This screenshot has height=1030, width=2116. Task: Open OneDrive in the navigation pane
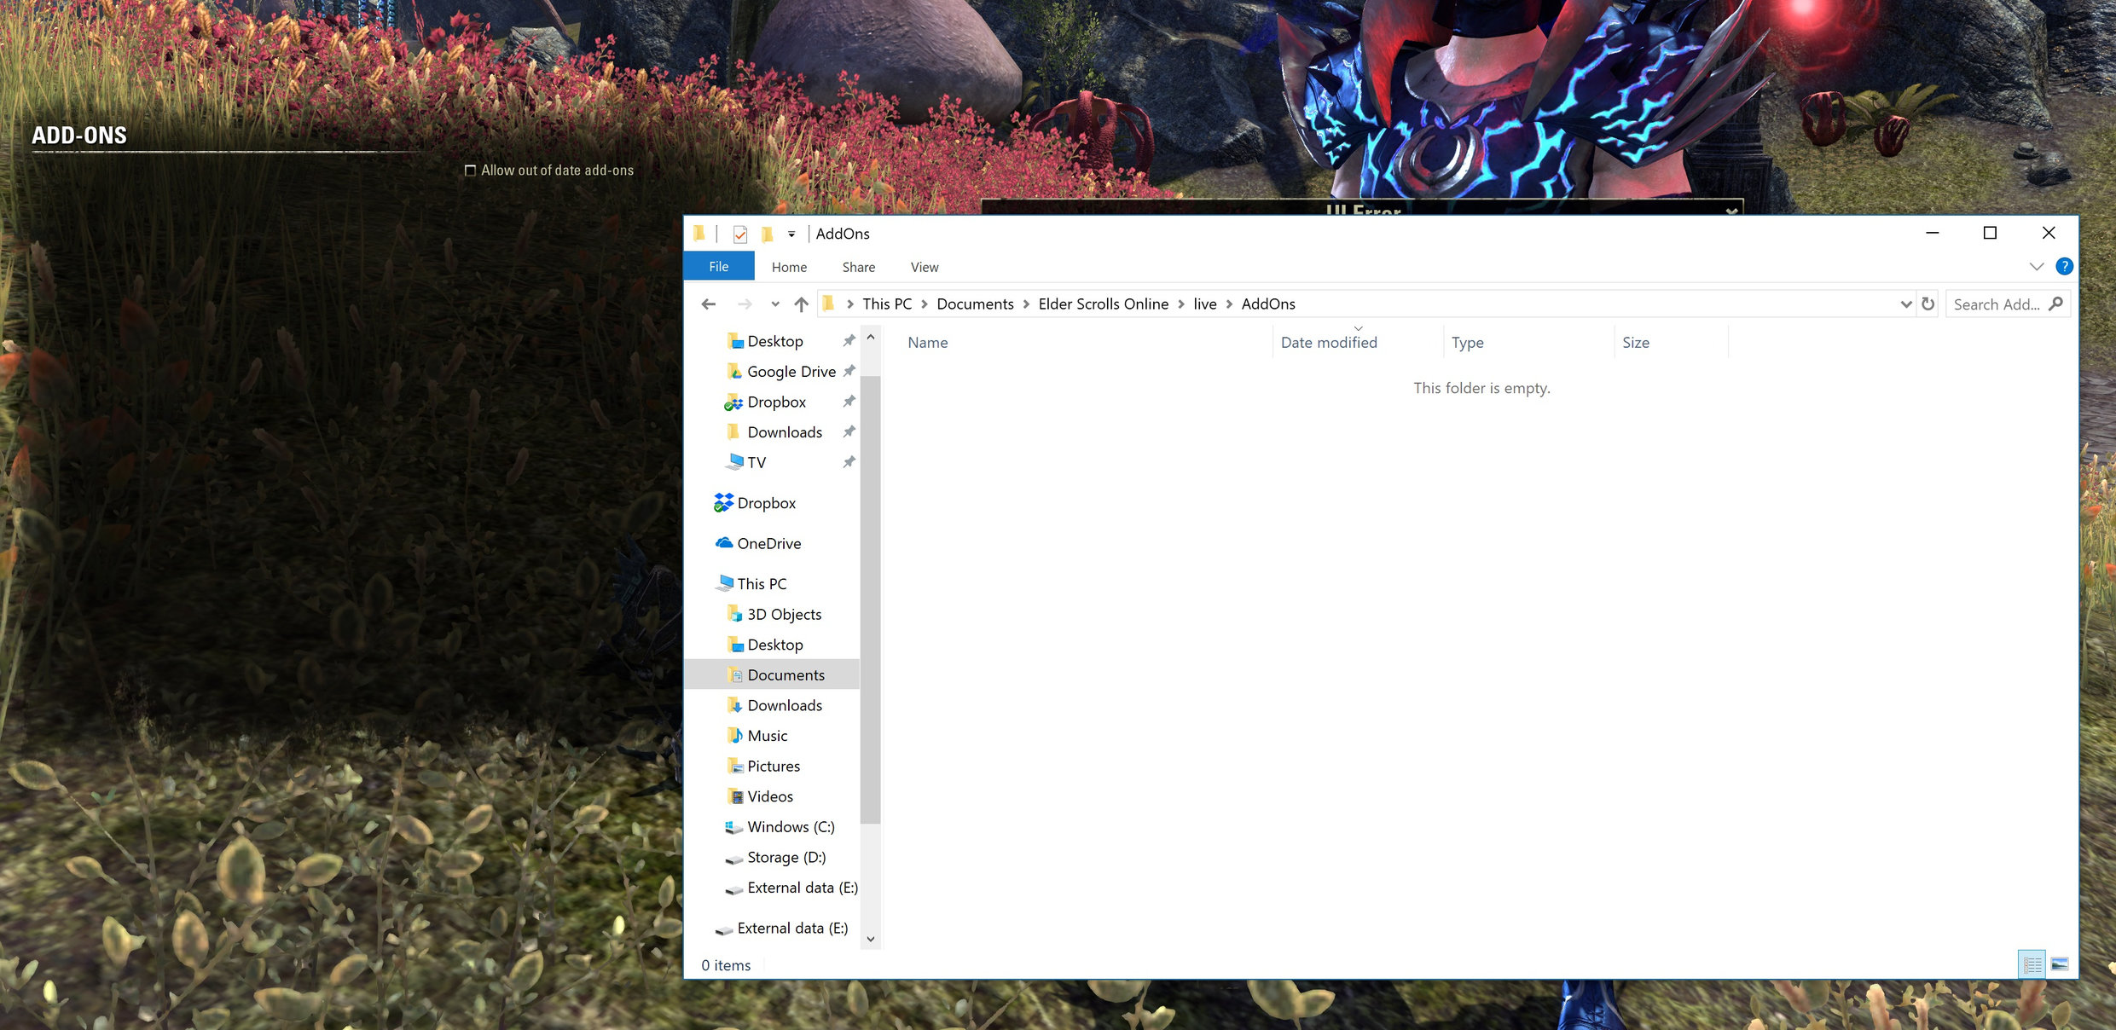click(x=768, y=543)
